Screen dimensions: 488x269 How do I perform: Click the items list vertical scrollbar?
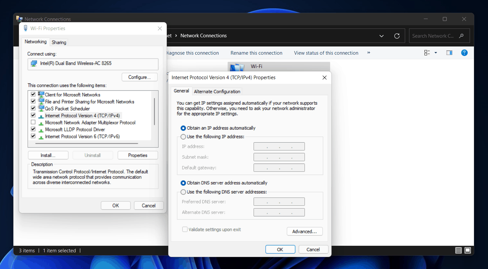(154, 111)
